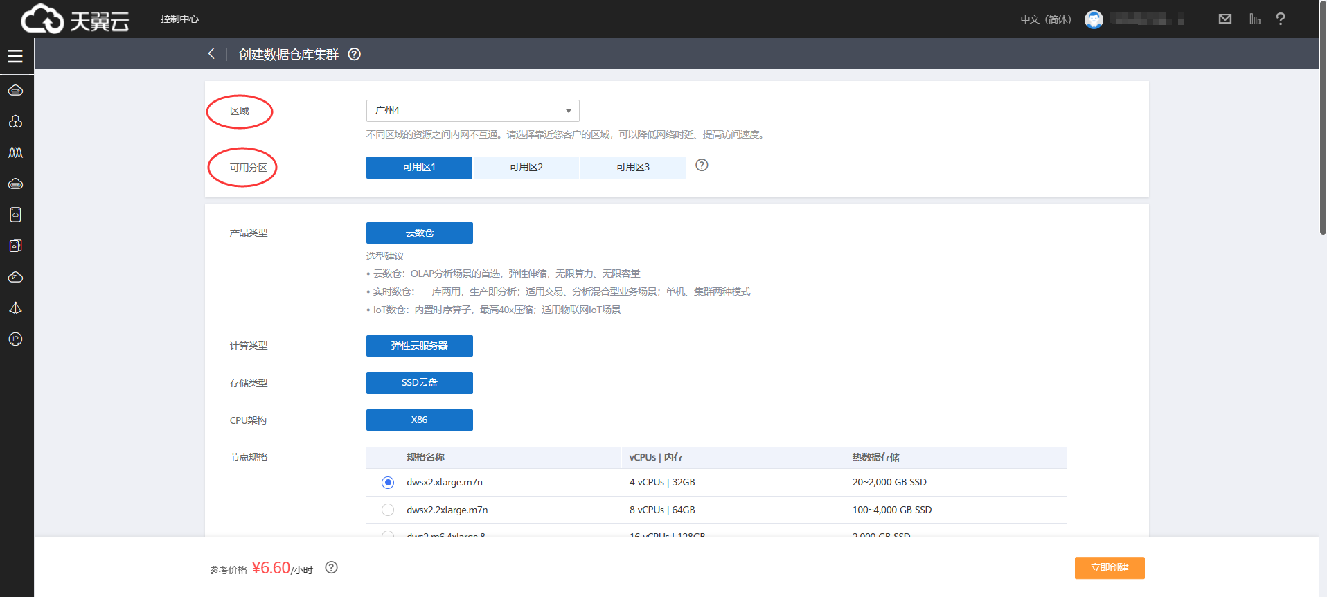Click the orange 立即创建 button

[1110, 567]
